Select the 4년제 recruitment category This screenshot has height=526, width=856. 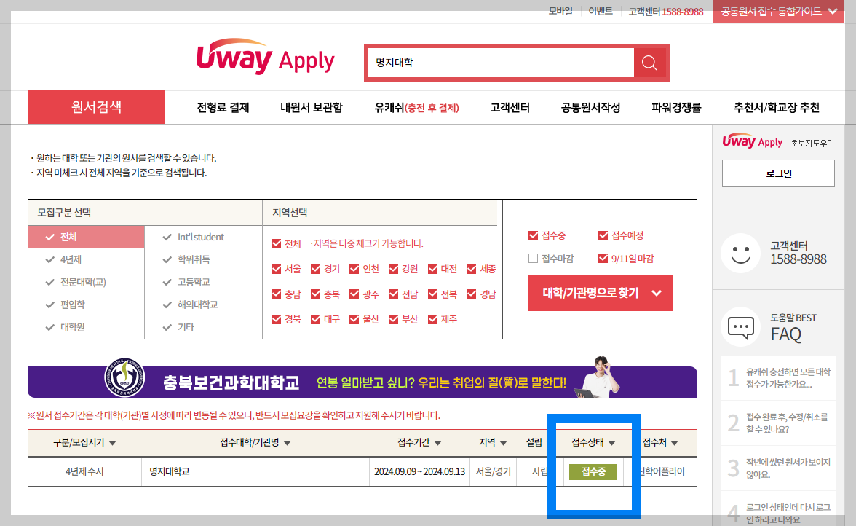[x=64, y=259]
